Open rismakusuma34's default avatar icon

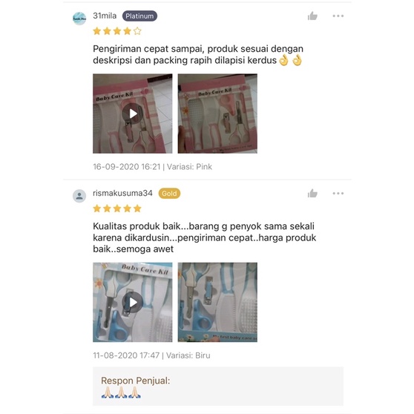point(79,196)
